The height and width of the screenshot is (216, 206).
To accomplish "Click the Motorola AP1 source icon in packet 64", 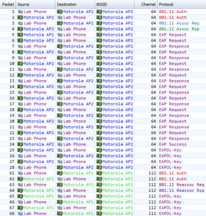I will [20, 190].
